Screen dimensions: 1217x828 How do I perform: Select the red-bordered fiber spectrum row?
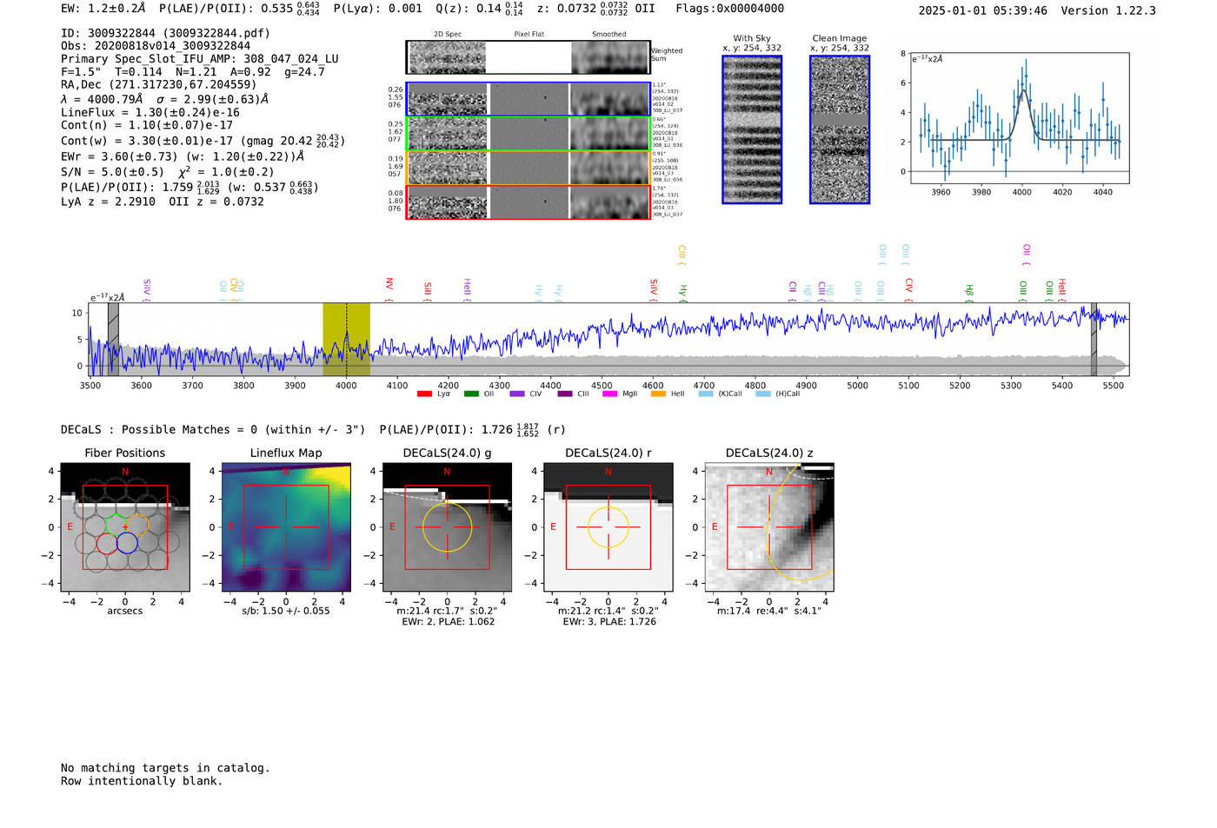pos(529,202)
